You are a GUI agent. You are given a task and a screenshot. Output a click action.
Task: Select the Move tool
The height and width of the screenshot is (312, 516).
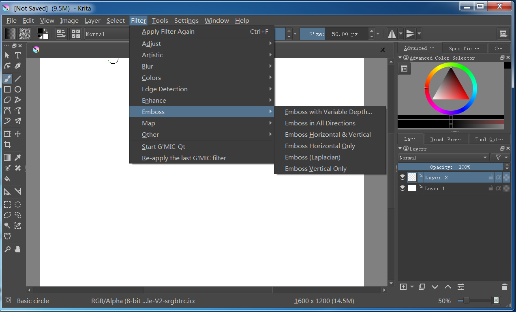click(18, 134)
